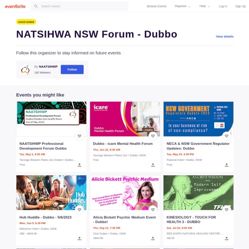
Task: Click the Search events input field
Action: tap(80, 6)
